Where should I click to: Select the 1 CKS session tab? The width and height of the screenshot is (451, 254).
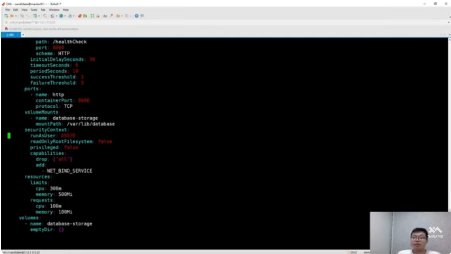[x=10, y=34]
